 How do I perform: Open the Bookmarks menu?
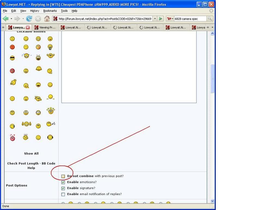point(50,11)
